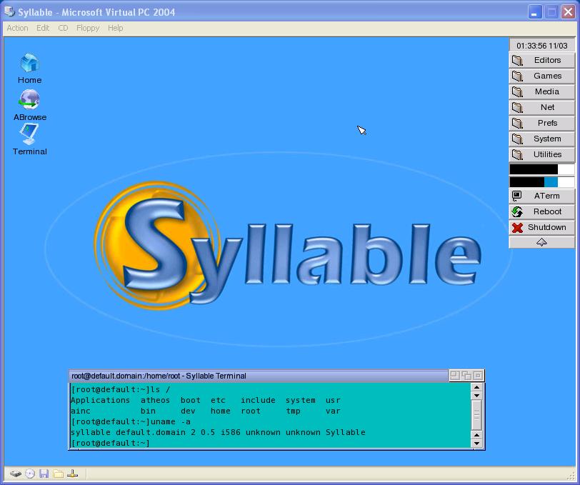Click the hard disk icon in Virtual PC status bar
The width and height of the screenshot is (580, 485).
tap(16, 474)
